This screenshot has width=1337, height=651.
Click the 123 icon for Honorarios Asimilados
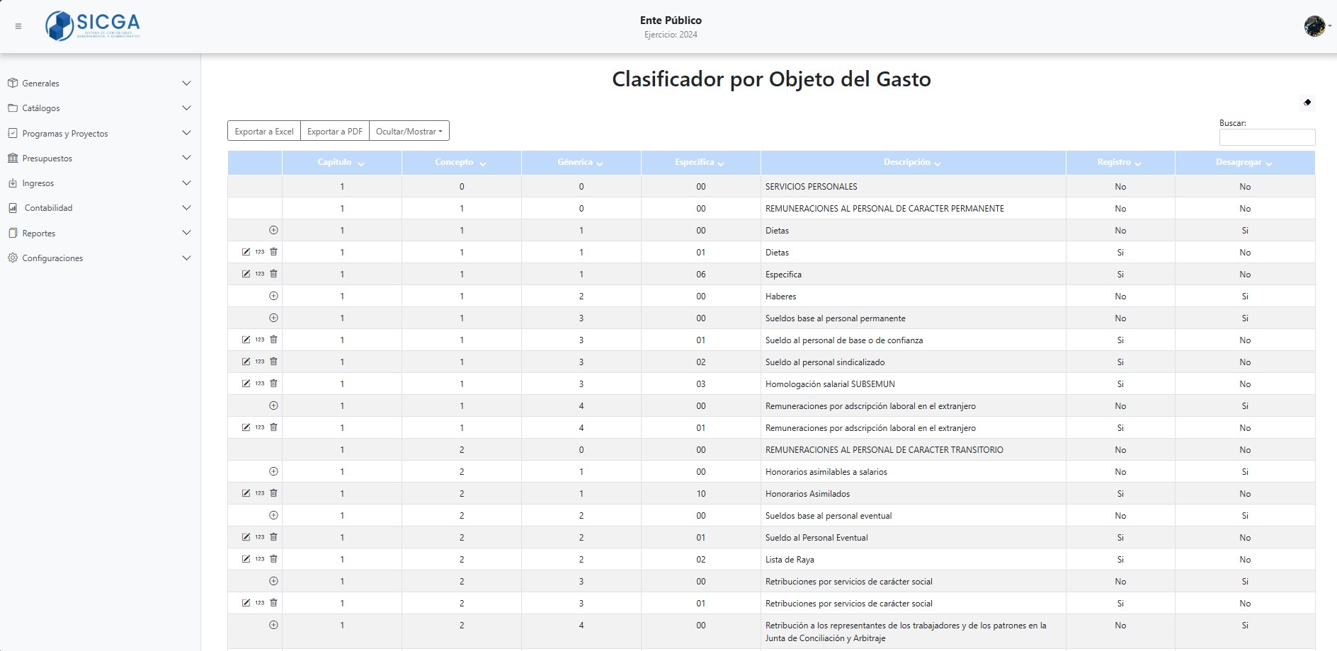260,493
